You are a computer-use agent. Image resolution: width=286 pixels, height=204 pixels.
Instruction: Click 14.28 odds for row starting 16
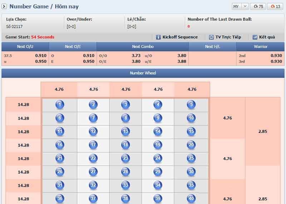click(23, 145)
